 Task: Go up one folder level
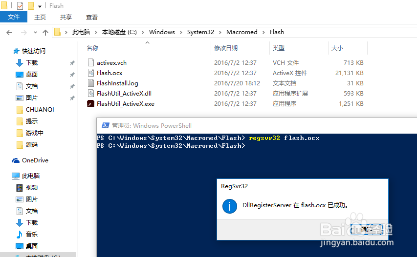click(45, 32)
